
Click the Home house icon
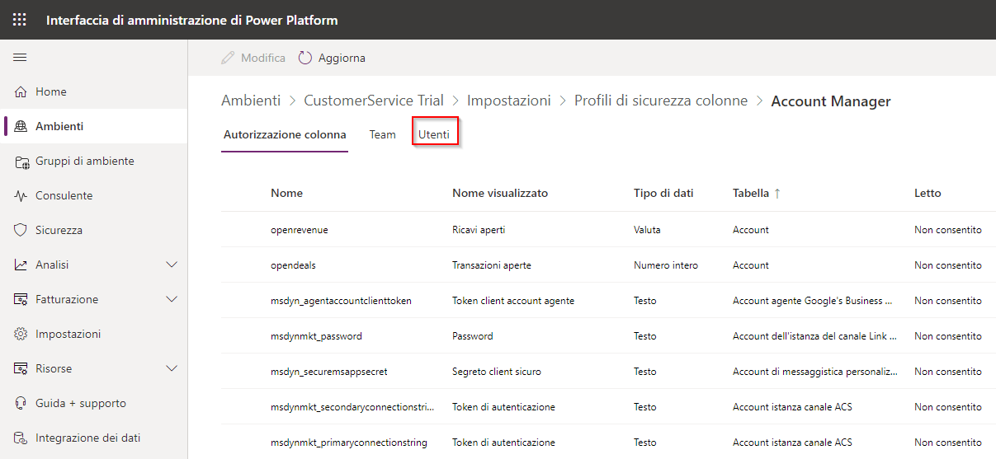pos(21,91)
